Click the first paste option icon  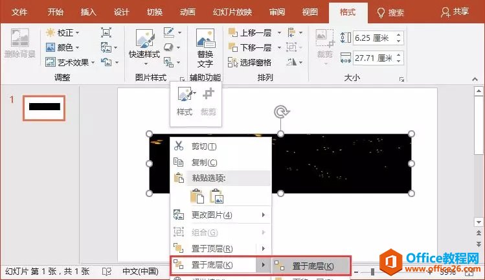[x=198, y=195]
